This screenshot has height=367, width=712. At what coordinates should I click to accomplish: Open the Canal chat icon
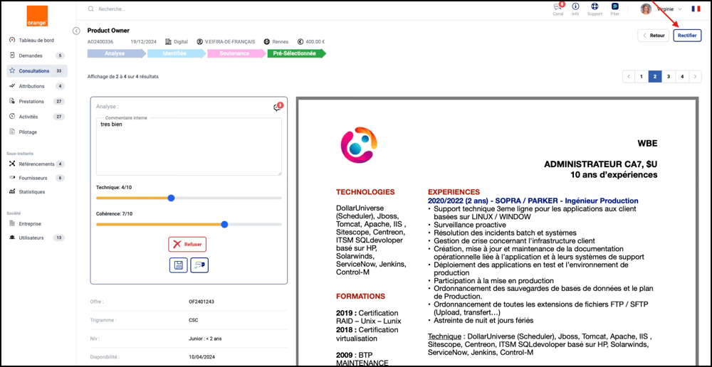point(558,7)
